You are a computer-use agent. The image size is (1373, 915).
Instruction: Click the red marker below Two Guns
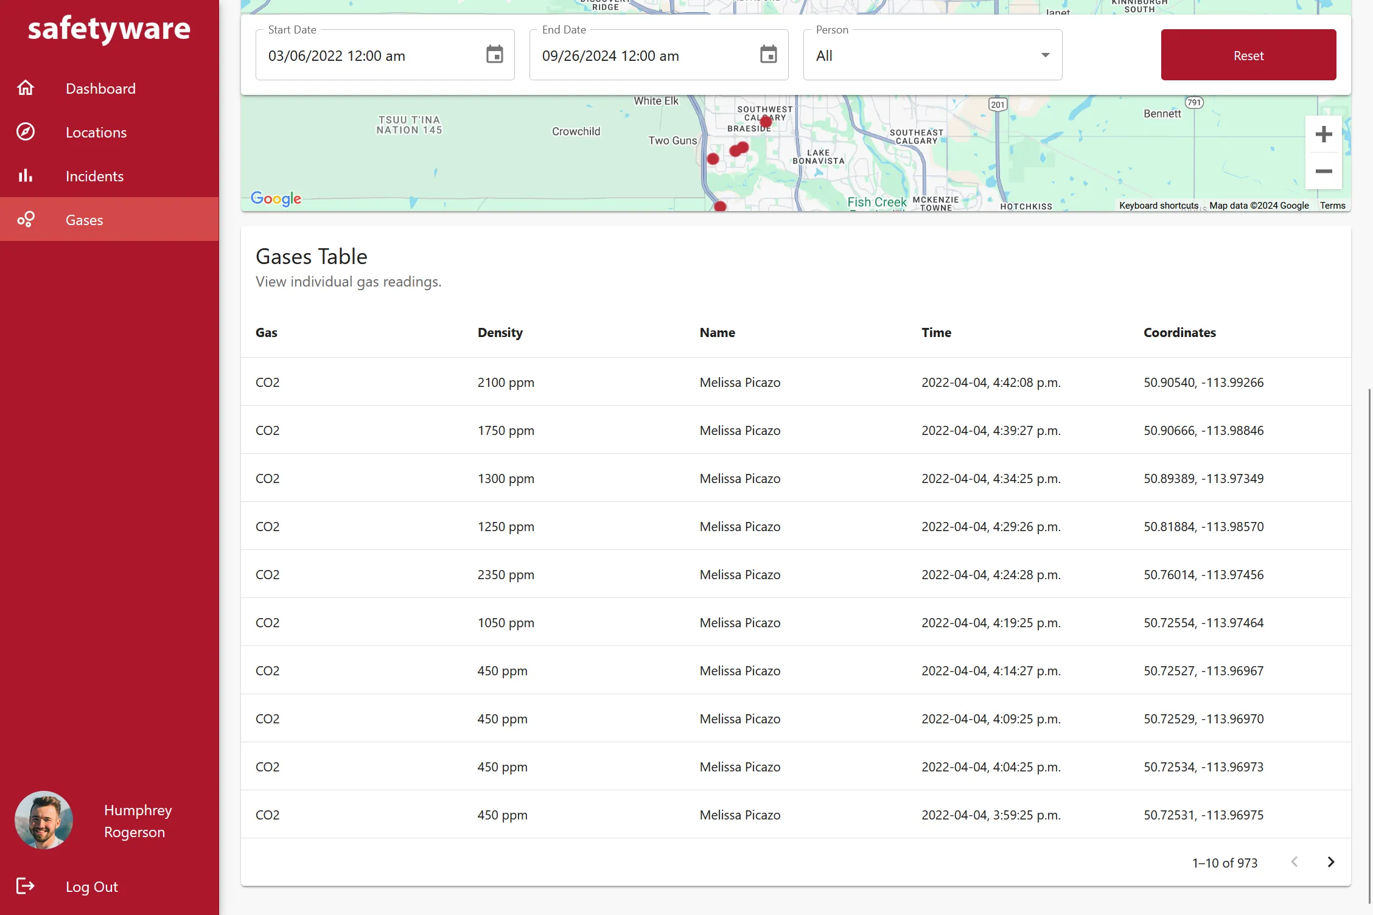click(713, 159)
